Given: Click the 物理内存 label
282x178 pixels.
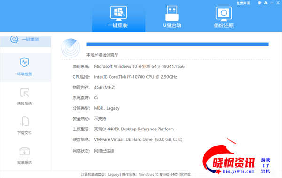Looking at the screenshot, I should [81, 88].
